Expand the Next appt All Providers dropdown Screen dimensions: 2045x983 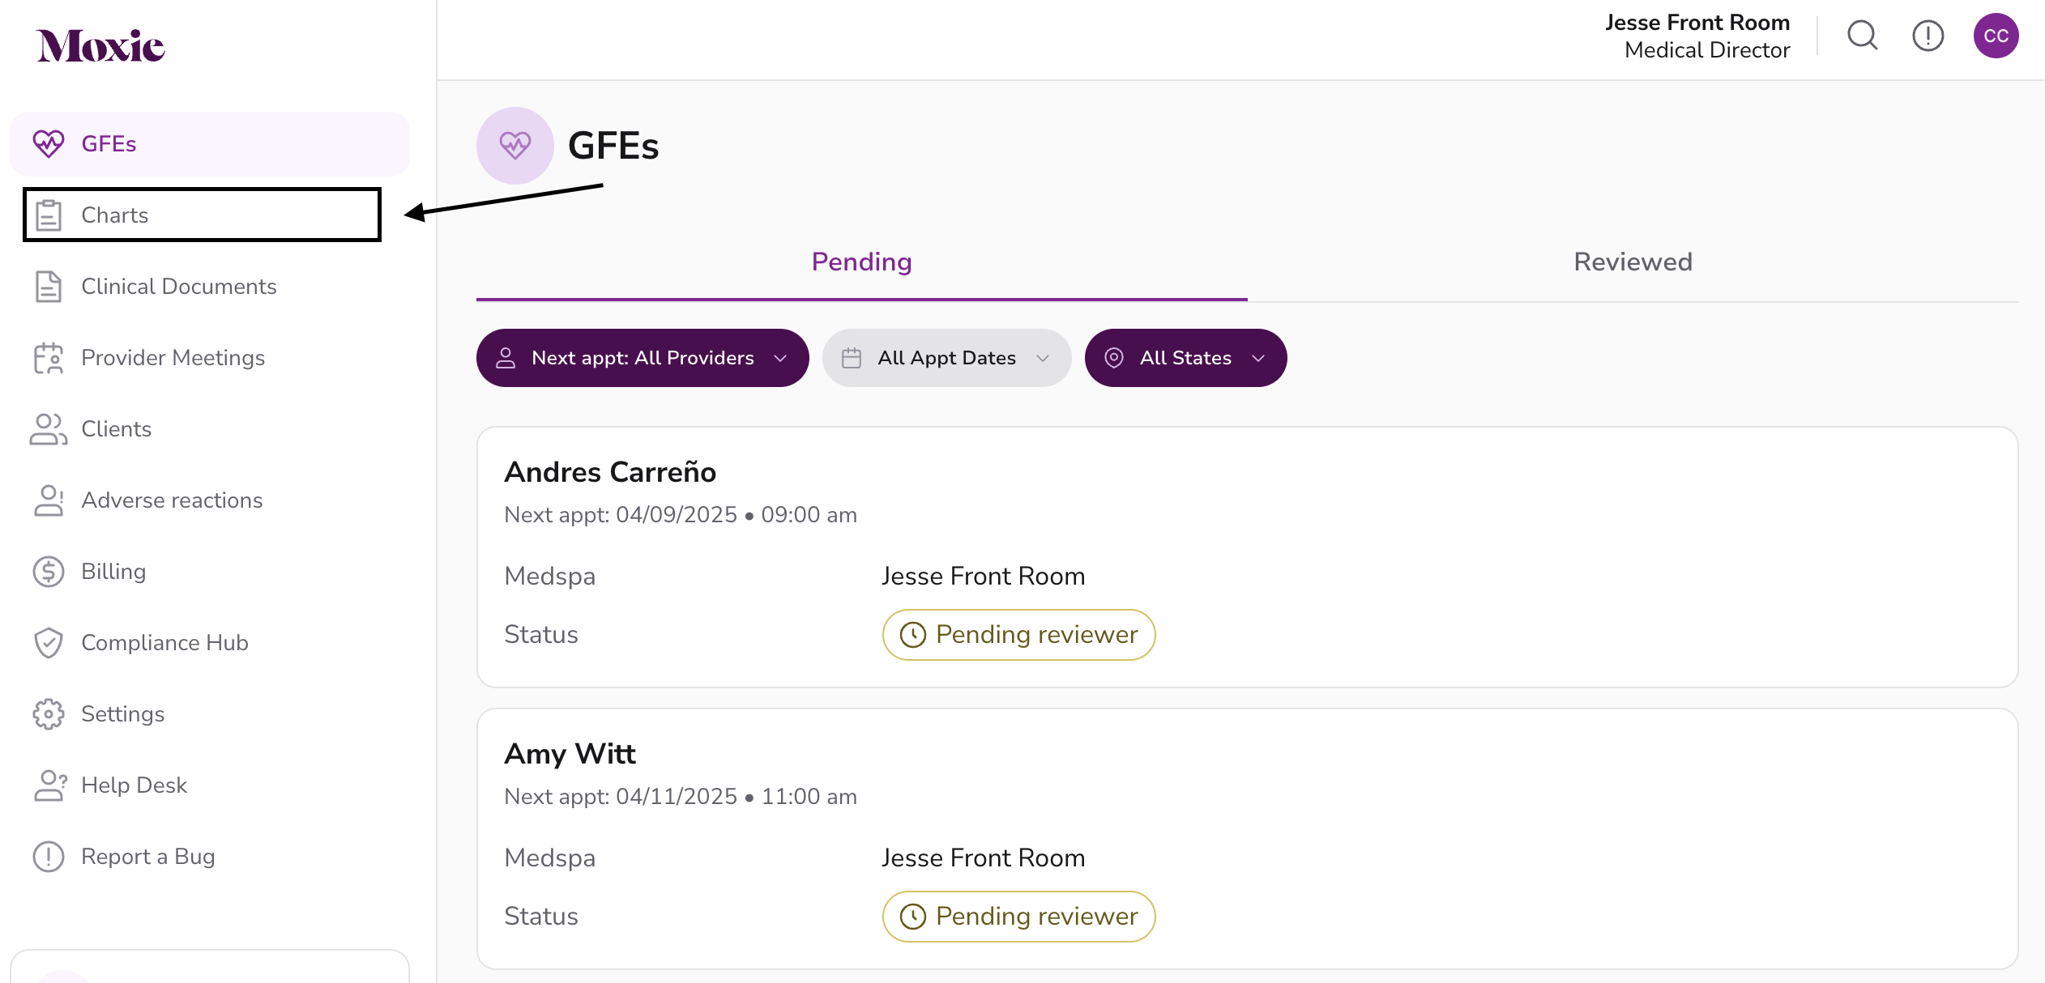coord(642,358)
